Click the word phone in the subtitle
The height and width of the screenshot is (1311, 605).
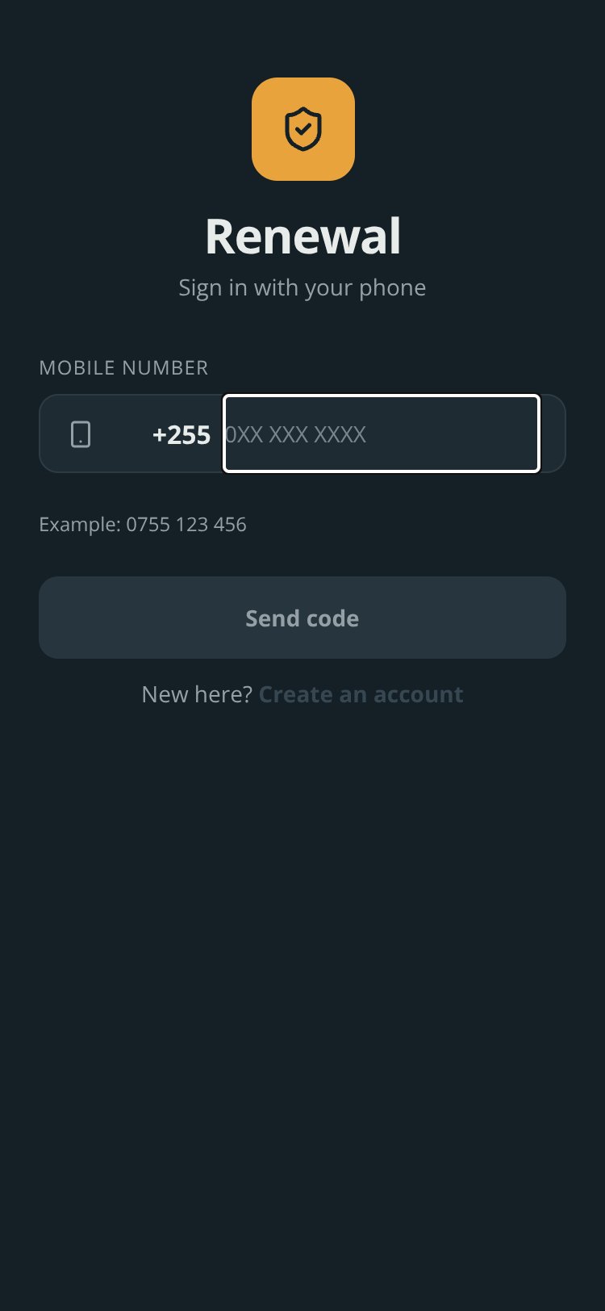pyautogui.click(x=393, y=289)
